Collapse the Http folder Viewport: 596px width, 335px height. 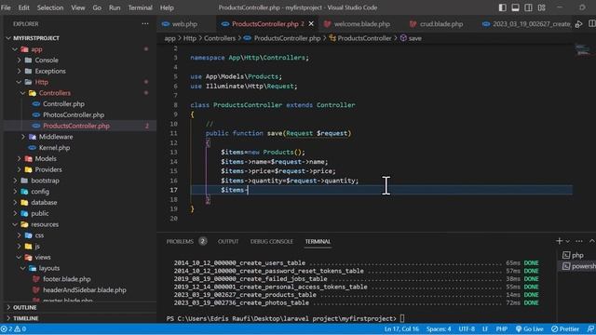pyautogui.click(x=41, y=82)
